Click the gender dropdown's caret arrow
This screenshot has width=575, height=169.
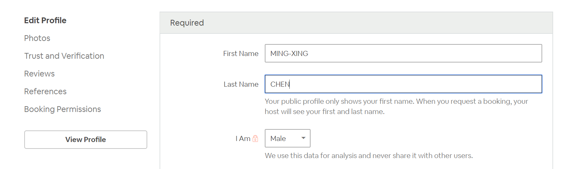[x=303, y=138]
